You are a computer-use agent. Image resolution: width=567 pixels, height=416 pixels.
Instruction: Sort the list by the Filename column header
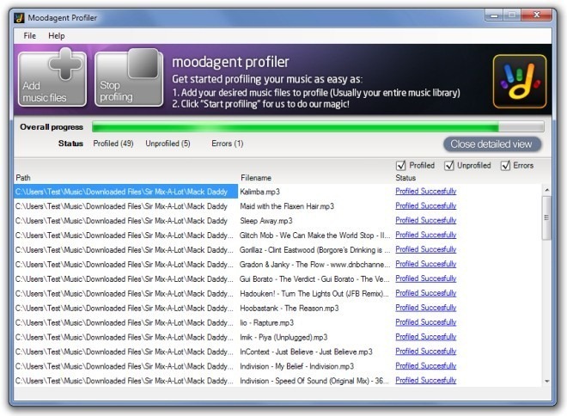256,178
